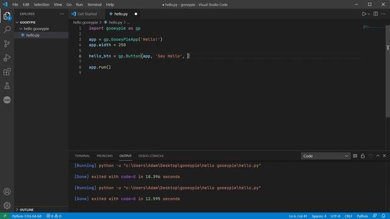Split the editor to the right
The height and width of the screenshot is (219, 390).
375,14
